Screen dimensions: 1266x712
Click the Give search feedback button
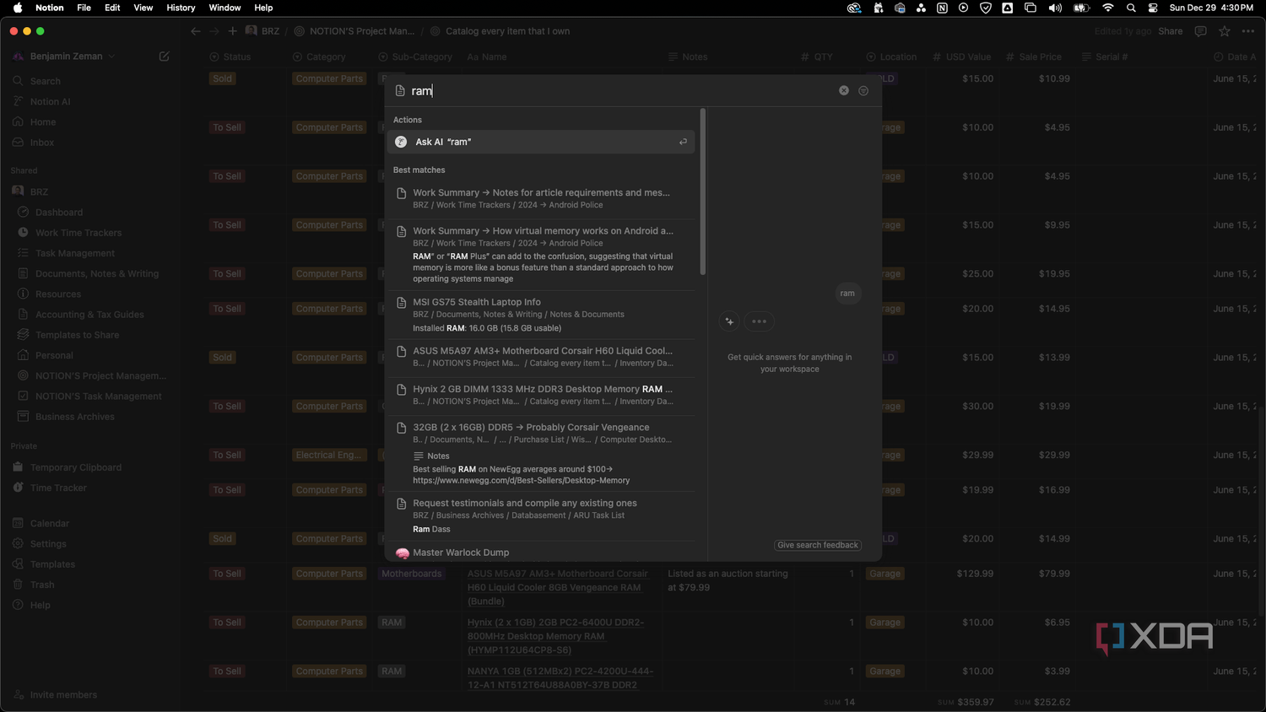tap(818, 545)
